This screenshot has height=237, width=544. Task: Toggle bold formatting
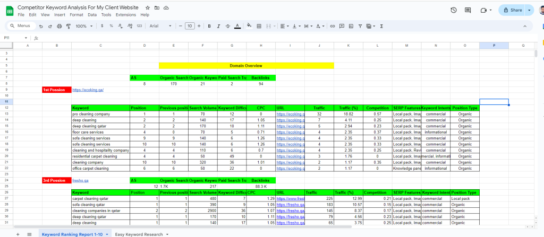click(209, 25)
